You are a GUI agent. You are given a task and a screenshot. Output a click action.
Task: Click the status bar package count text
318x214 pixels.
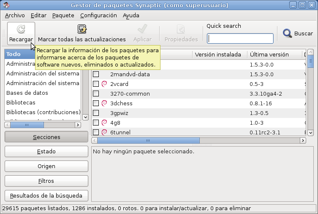tap(127, 208)
